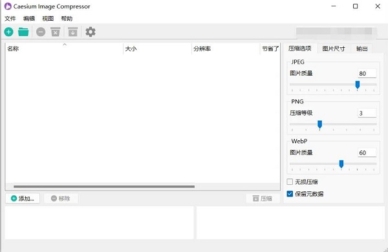The image size is (388, 252).
Task: Open the 文件 menu
Action: click(10, 19)
